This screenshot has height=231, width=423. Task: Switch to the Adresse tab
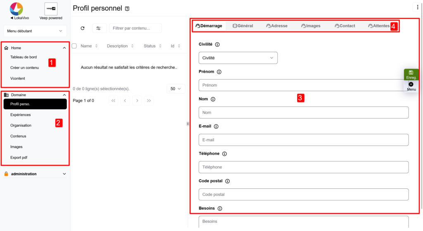coord(277,26)
